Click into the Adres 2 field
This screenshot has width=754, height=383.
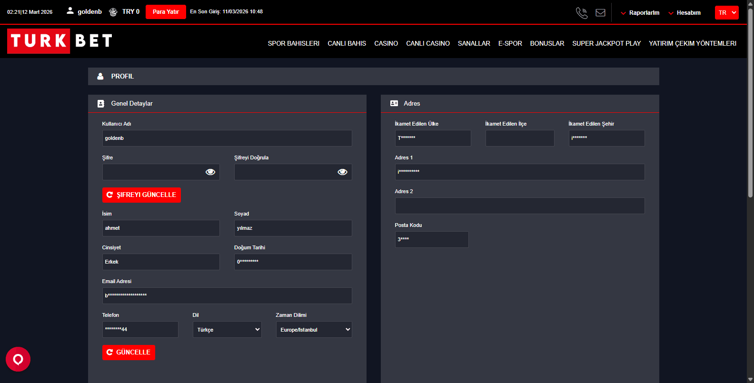[x=519, y=206]
